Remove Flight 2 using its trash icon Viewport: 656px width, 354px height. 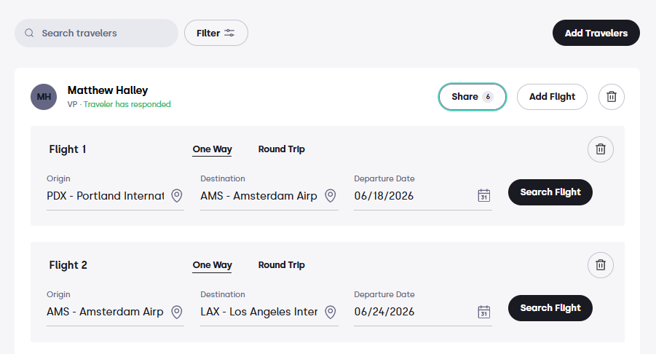click(x=601, y=265)
